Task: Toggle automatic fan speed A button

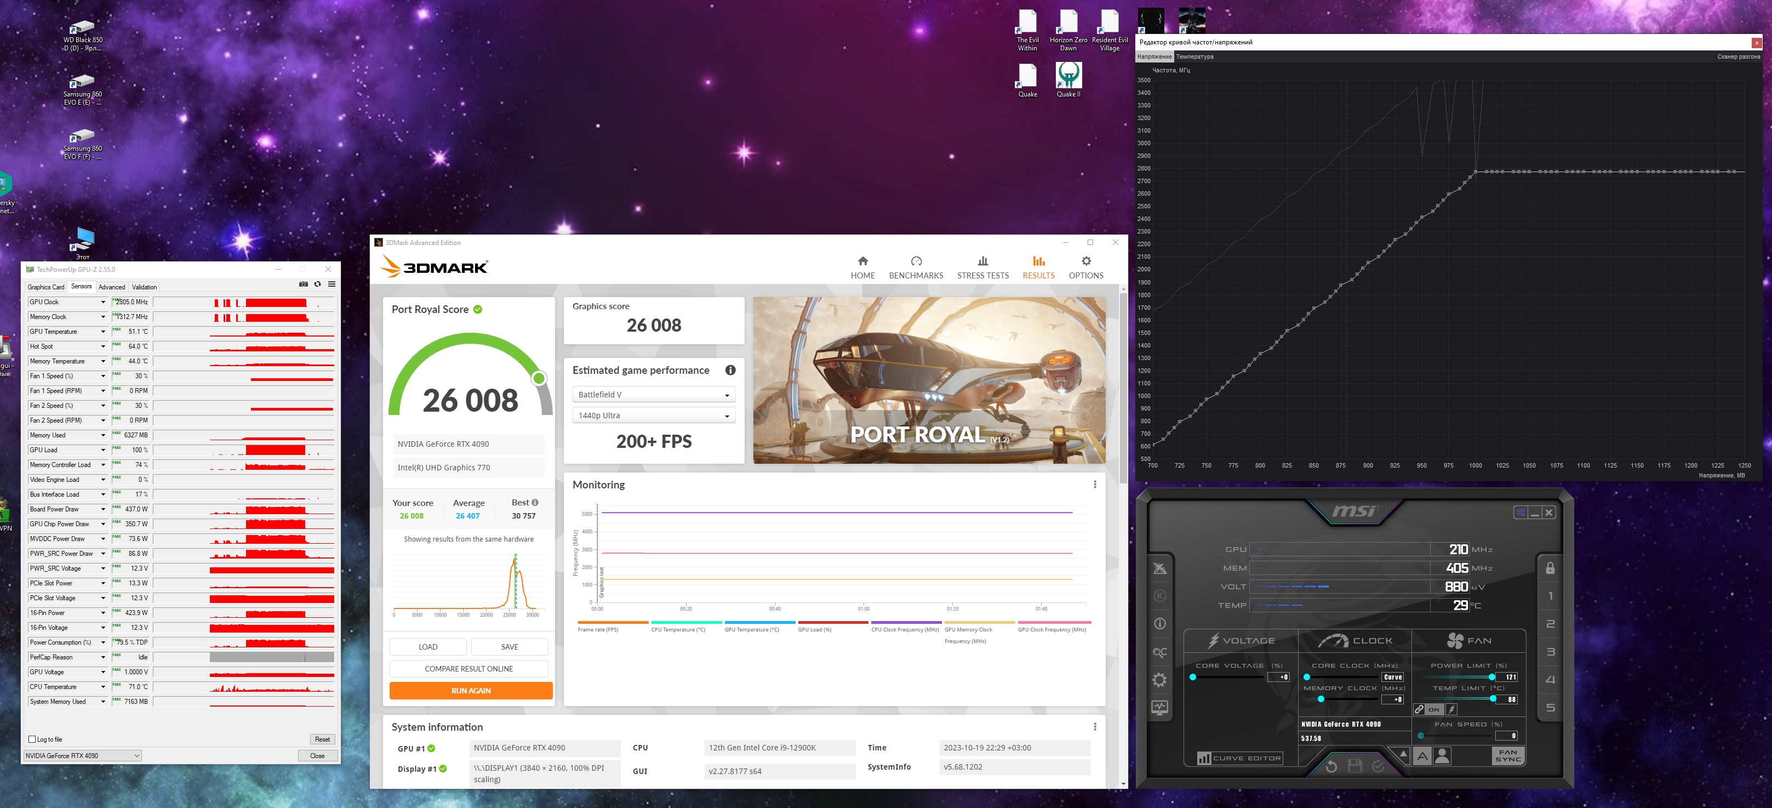Action: coord(1422,756)
